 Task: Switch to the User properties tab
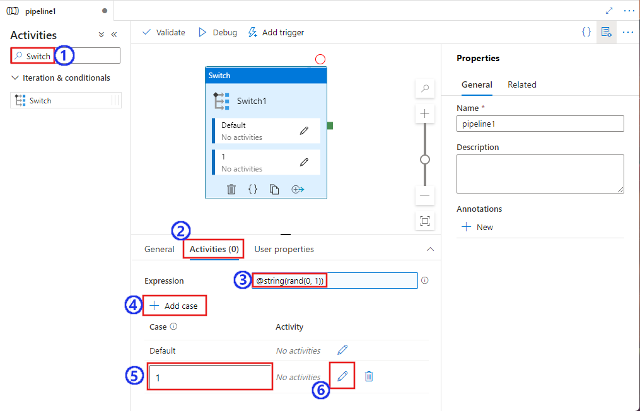point(284,249)
